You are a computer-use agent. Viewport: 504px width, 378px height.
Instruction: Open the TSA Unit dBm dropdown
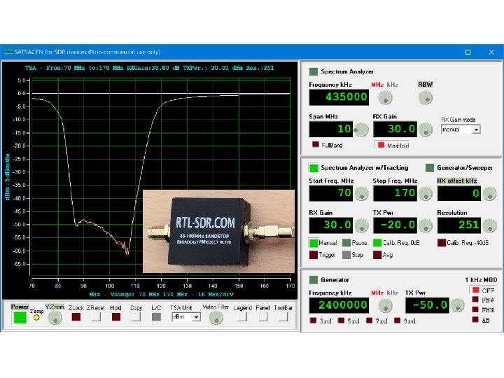[x=196, y=317]
